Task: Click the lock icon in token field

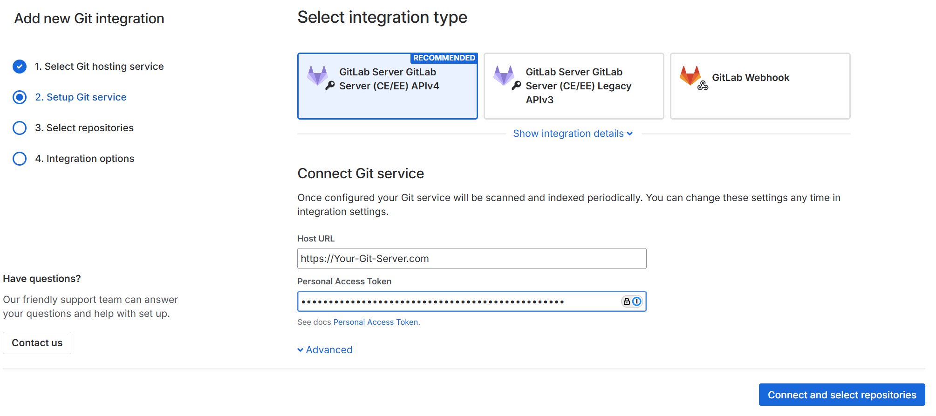Action: point(627,302)
